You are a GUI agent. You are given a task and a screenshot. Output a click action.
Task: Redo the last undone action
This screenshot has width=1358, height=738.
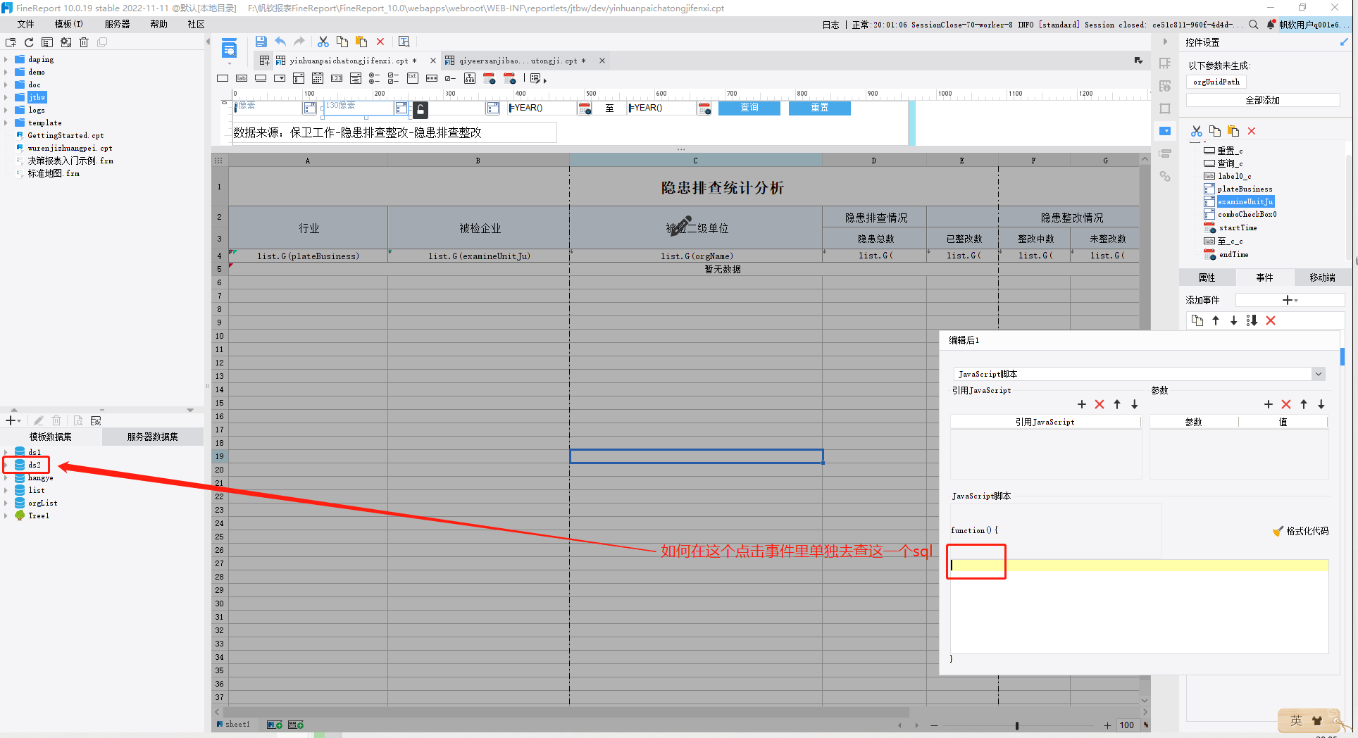click(299, 42)
